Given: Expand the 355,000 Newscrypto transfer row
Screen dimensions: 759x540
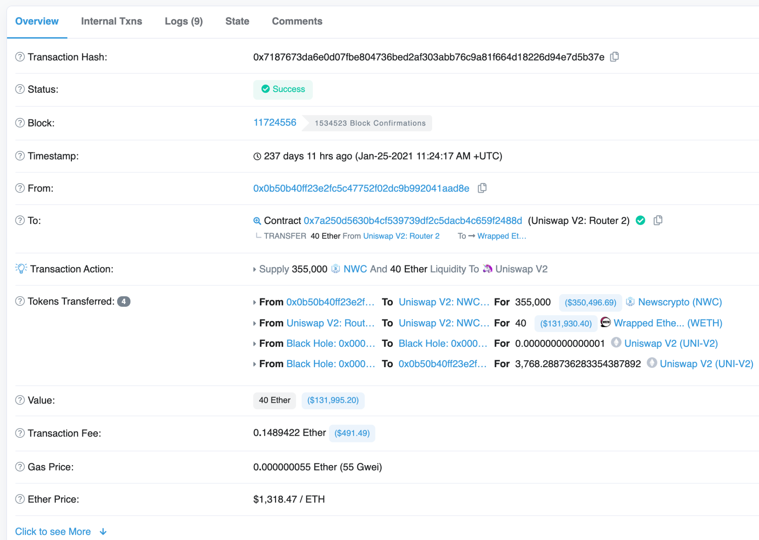Looking at the screenshot, I should [255, 302].
